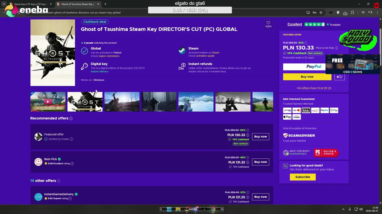This screenshot has height=214, width=382.
Task: Pay with the PayPal button
Action: click(304, 67)
